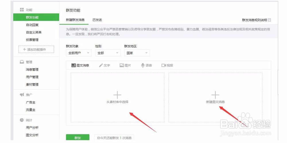The height and width of the screenshot is (143, 287).
Task: Click the 功能 grid icon in sidebar
Action: [22, 10]
